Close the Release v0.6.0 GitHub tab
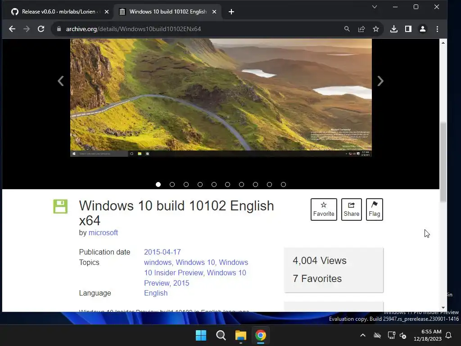 click(x=107, y=12)
